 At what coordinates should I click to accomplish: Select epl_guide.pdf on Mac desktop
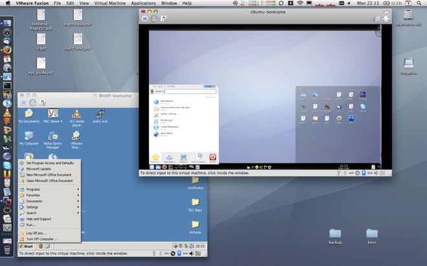tap(41, 66)
